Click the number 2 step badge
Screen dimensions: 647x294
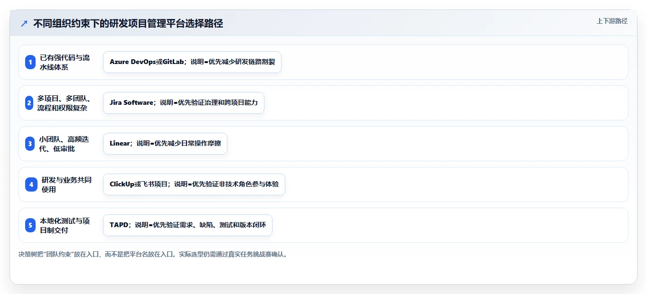(x=29, y=103)
